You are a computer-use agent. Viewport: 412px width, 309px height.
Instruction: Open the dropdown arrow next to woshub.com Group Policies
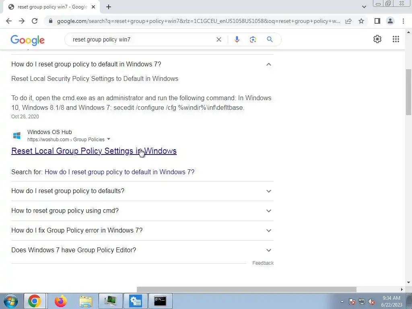109,139
